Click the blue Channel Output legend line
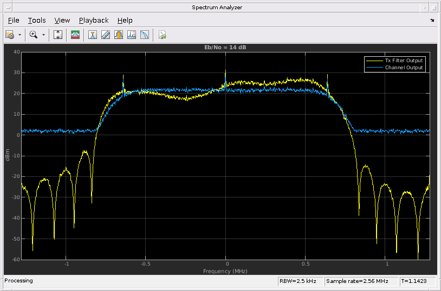This screenshot has height=291, width=441. (374, 68)
